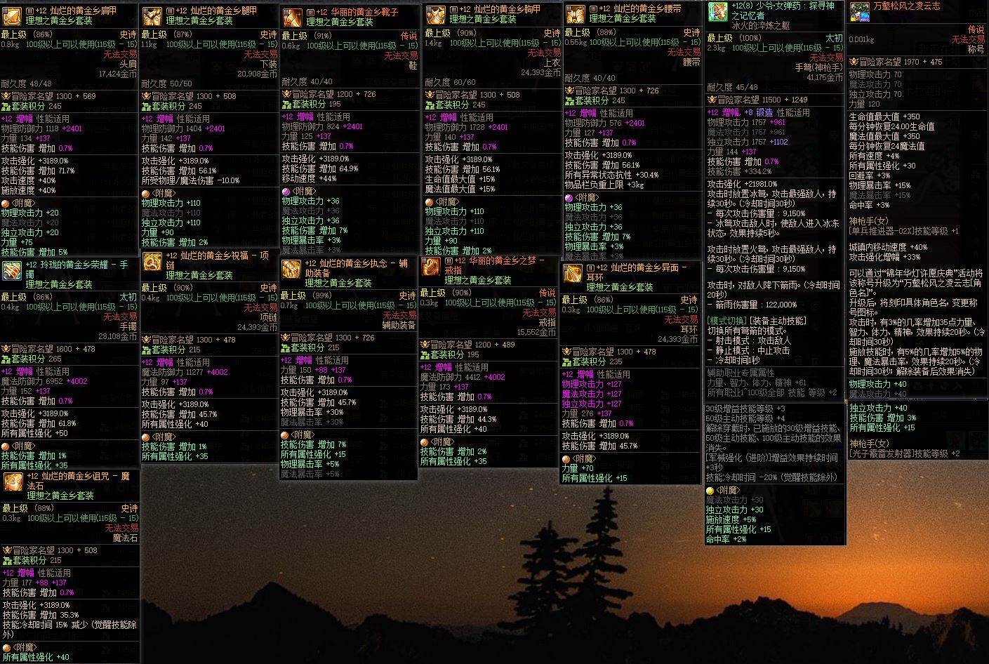Click the stat 移动速度 +44%
The height and width of the screenshot is (664, 989).
tap(310, 178)
